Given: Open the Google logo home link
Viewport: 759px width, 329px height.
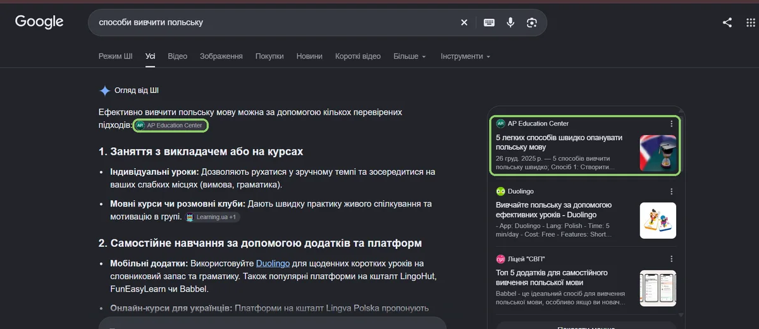Looking at the screenshot, I should point(39,22).
